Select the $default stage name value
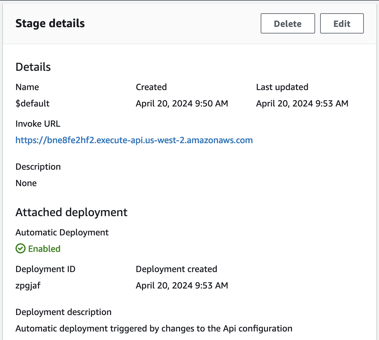The image size is (379, 340). coord(33,103)
